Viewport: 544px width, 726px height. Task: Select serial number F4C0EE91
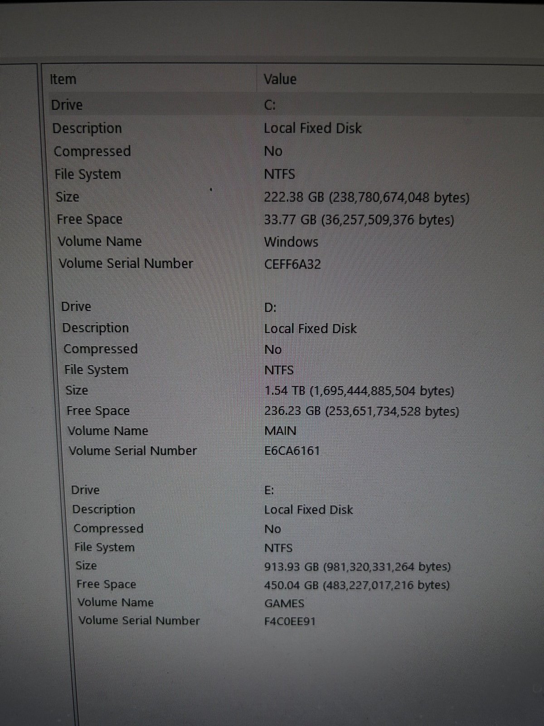290,621
